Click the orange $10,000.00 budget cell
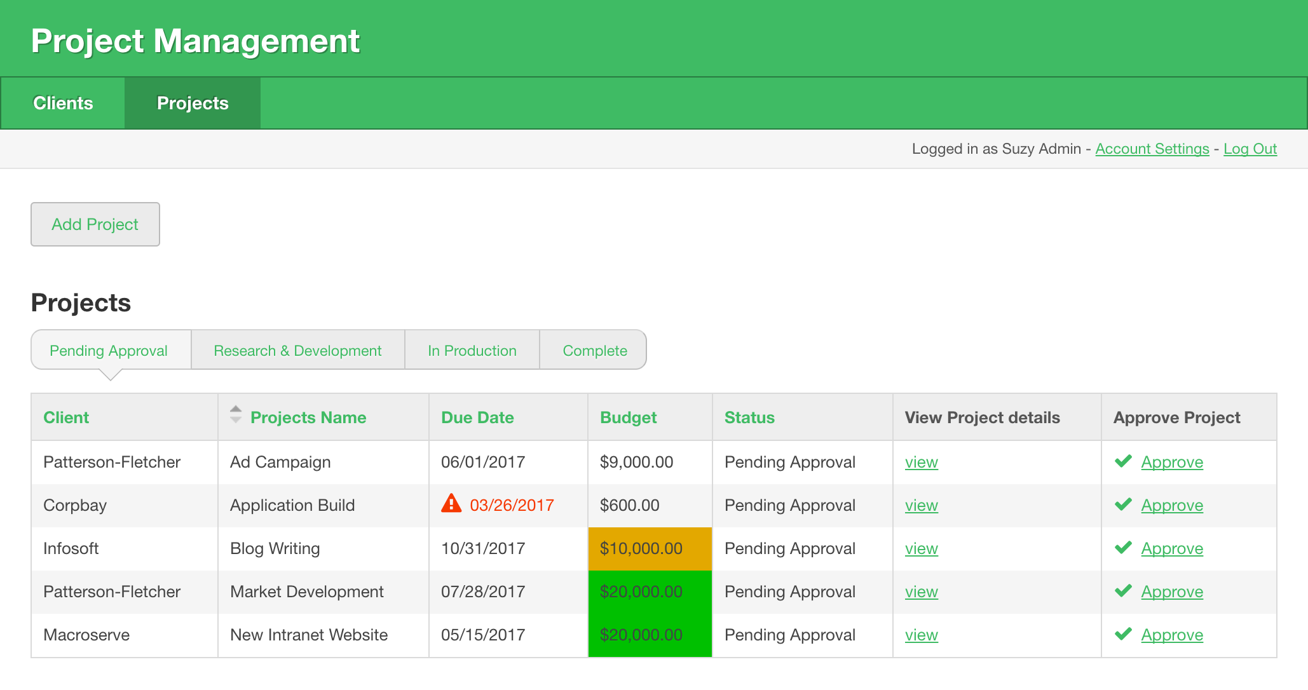1308x690 pixels. (x=650, y=548)
